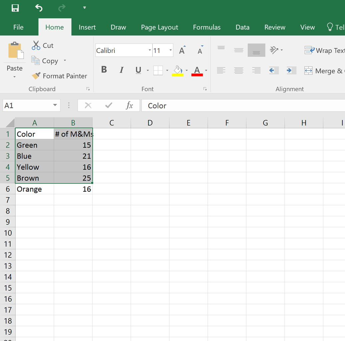Screen dimensions: 345x341
Task: Click the Calibri font name box
Action: click(x=122, y=50)
